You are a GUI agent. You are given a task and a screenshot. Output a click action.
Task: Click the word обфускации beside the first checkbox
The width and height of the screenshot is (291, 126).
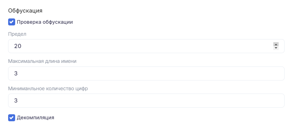coord(58,22)
